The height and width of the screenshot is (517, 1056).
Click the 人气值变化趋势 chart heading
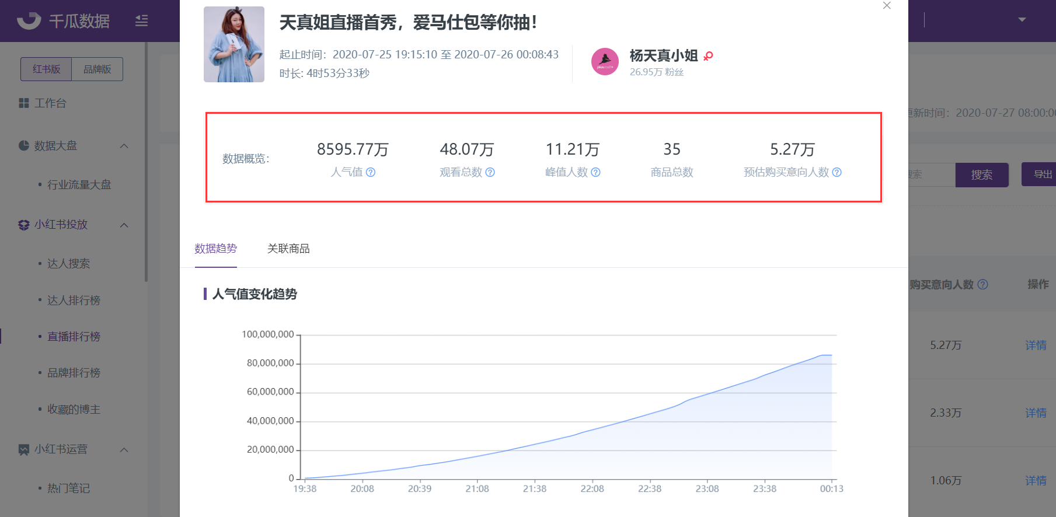(x=255, y=294)
